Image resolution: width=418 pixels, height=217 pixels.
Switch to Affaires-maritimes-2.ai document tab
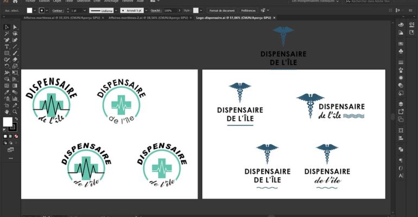[147, 18]
